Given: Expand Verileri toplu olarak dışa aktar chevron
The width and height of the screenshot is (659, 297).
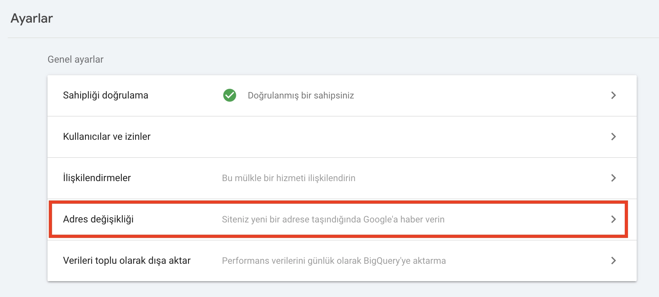Looking at the screenshot, I should [x=613, y=261].
